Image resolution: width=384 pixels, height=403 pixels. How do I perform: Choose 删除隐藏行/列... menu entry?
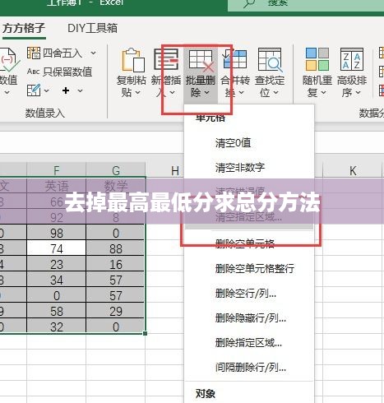coord(251,318)
